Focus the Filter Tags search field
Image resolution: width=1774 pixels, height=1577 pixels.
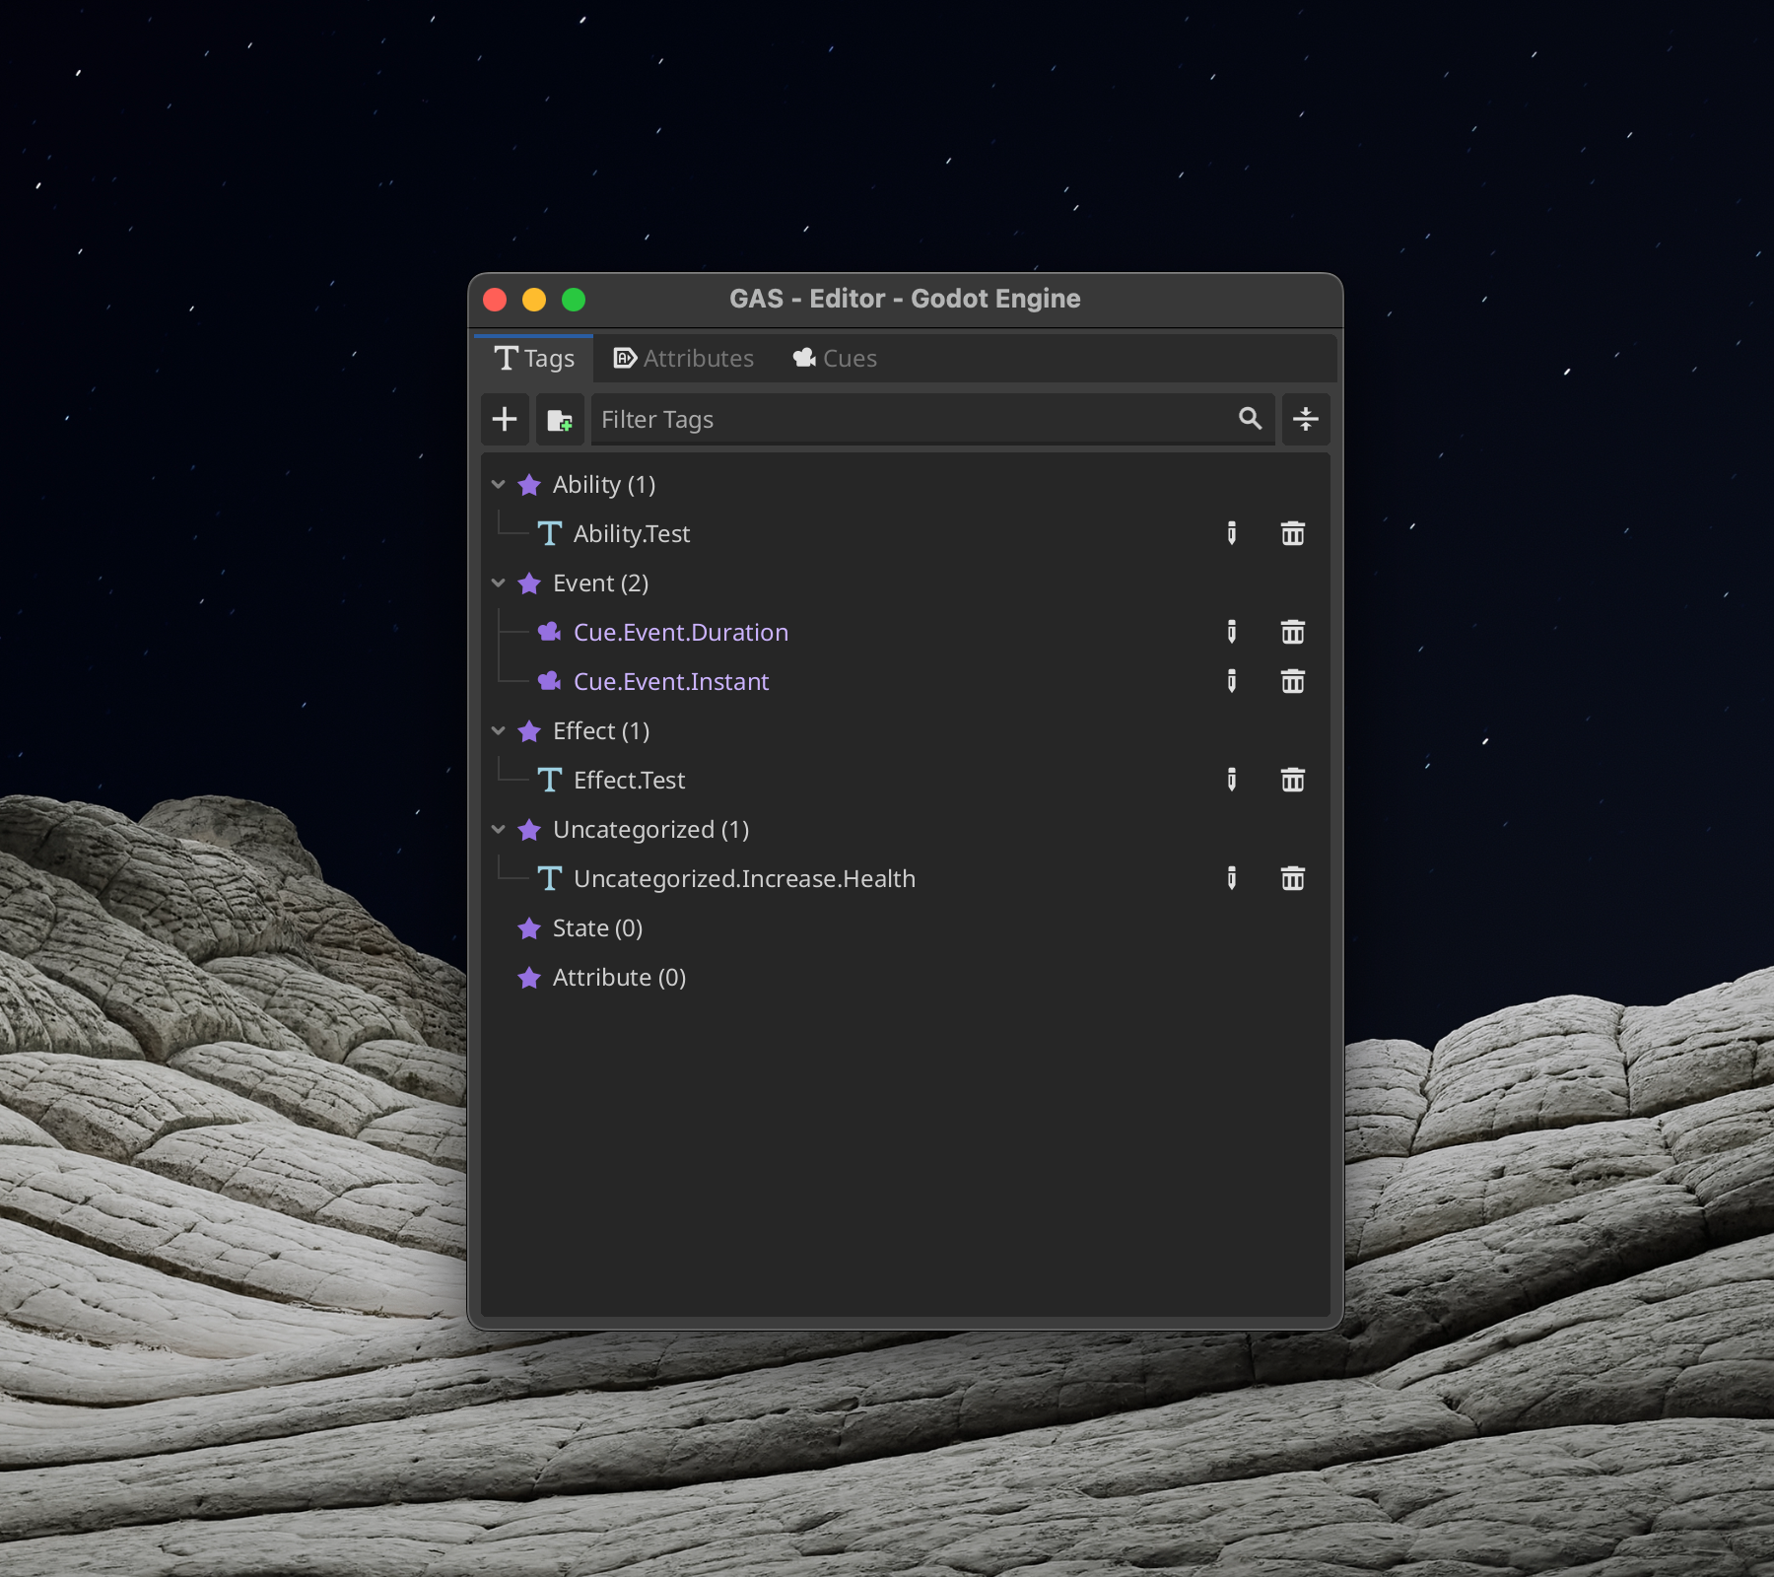pos(932,419)
